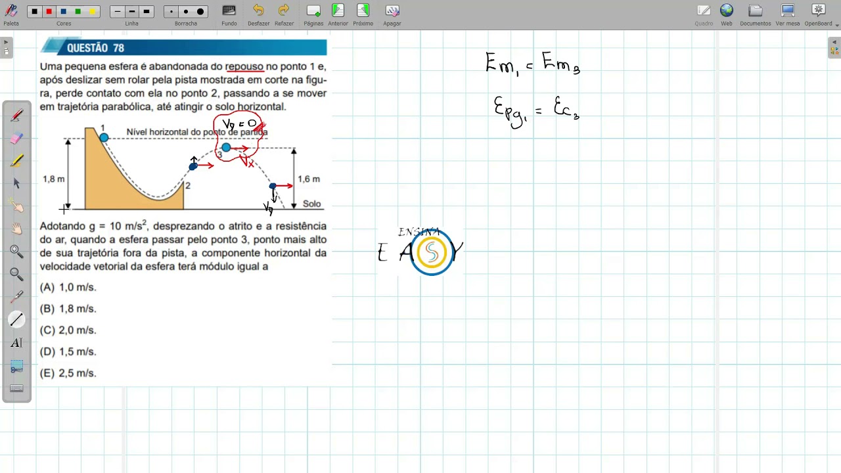Click answer option (D) 1,5 m/s
This screenshot has width=841, height=473.
68,351
